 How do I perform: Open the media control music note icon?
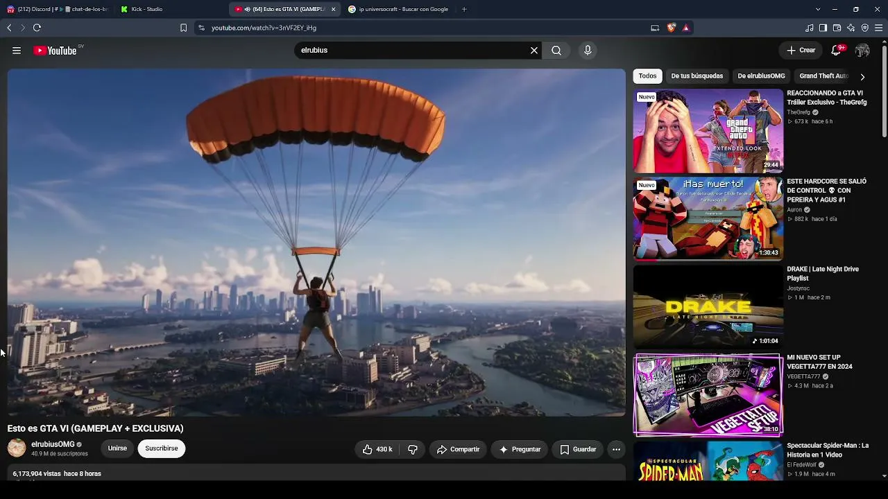click(x=810, y=28)
